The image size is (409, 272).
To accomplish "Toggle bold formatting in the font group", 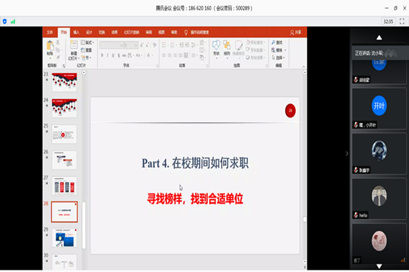I will pos(102,55).
